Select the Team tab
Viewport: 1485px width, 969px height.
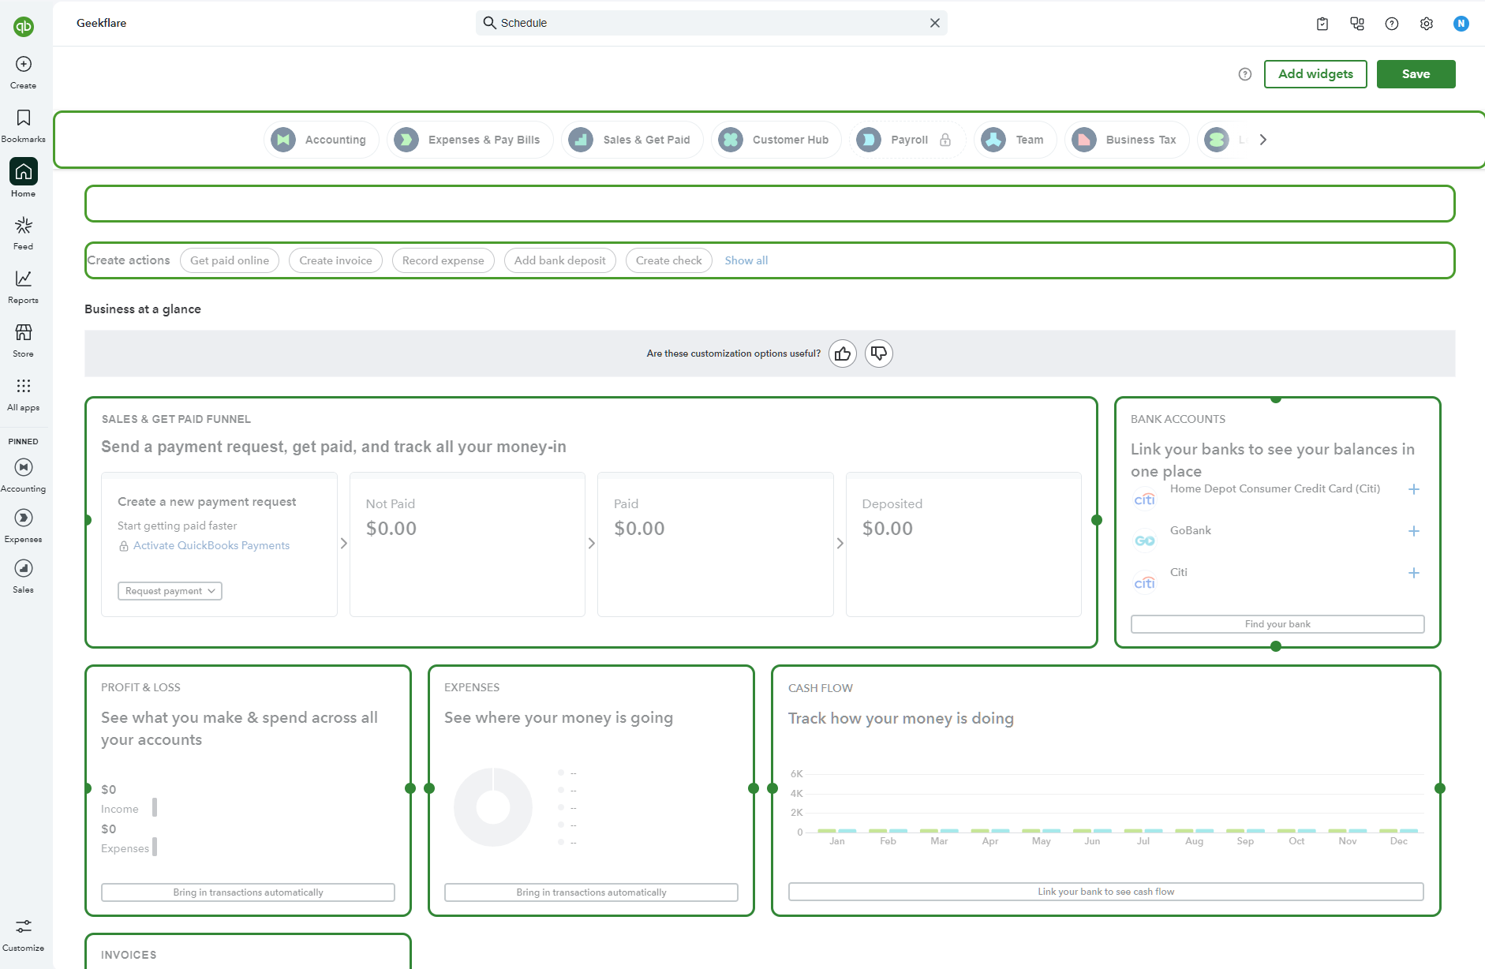click(1016, 140)
